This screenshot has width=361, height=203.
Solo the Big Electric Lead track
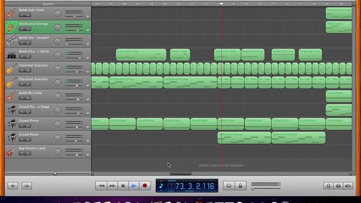click(28, 153)
